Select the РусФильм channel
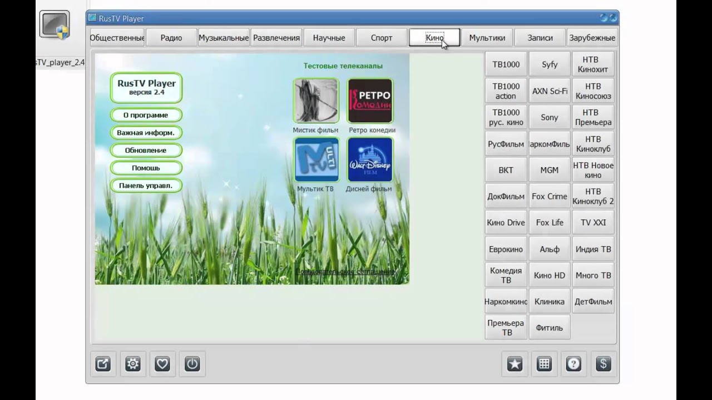 coord(506,144)
